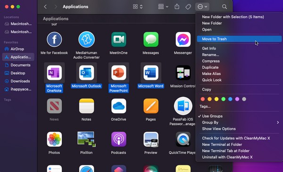Change view with icon view switcher
The image size is (283, 172).
coord(138,7)
